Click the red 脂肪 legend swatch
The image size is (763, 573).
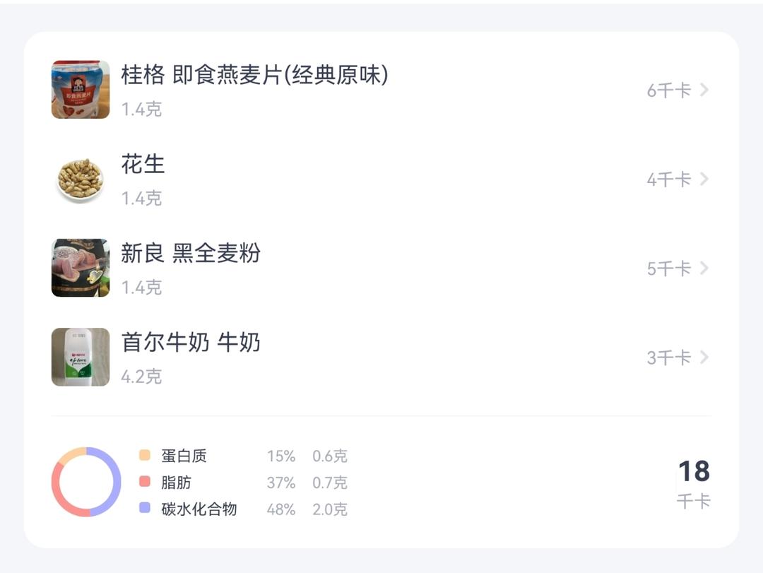click(146, 482)
